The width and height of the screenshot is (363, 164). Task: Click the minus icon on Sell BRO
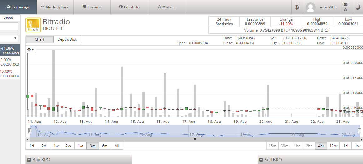pos(261,160)
